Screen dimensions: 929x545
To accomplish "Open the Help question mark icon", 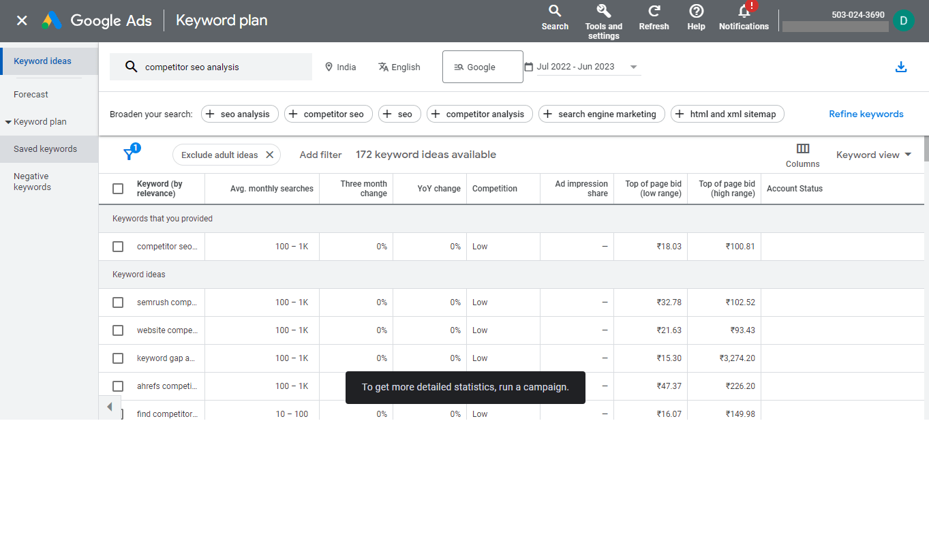I will tap(696, 12).
